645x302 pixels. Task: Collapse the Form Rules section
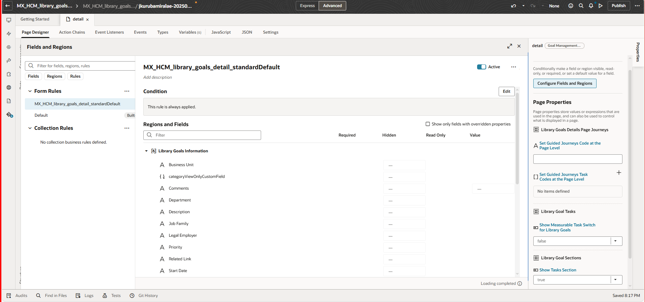point(30,91)
